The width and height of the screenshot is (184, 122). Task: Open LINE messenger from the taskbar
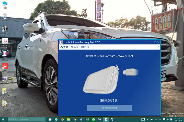coord(94,119)
